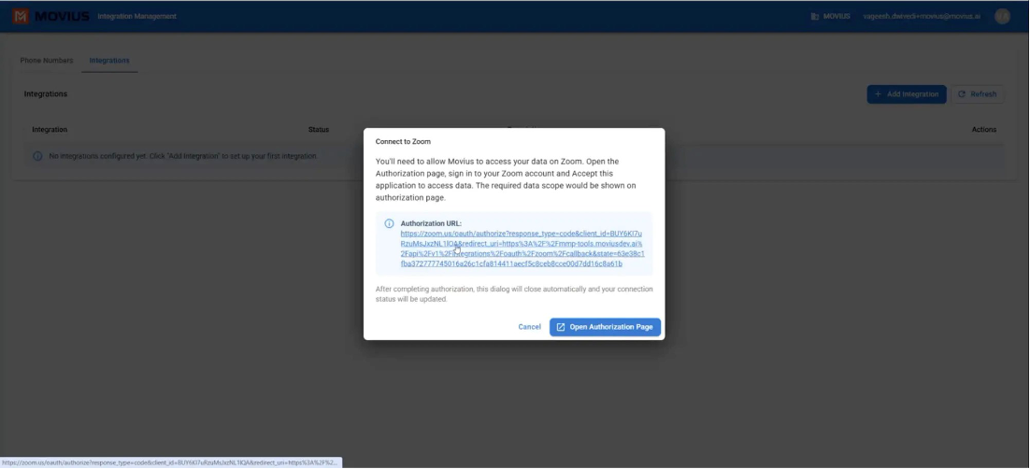Open the user avatar in header

[x=1002, y=17]
